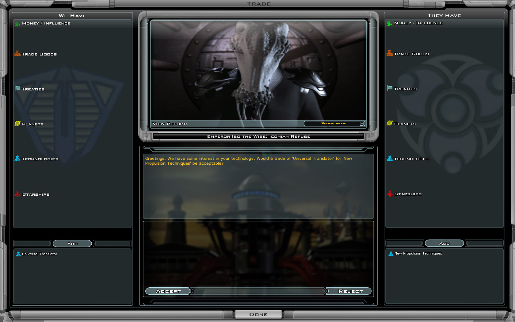This screenshot has height=322, width=515.
Task: Click the yellow Planets icon under We Have
Action: (17, 124)
